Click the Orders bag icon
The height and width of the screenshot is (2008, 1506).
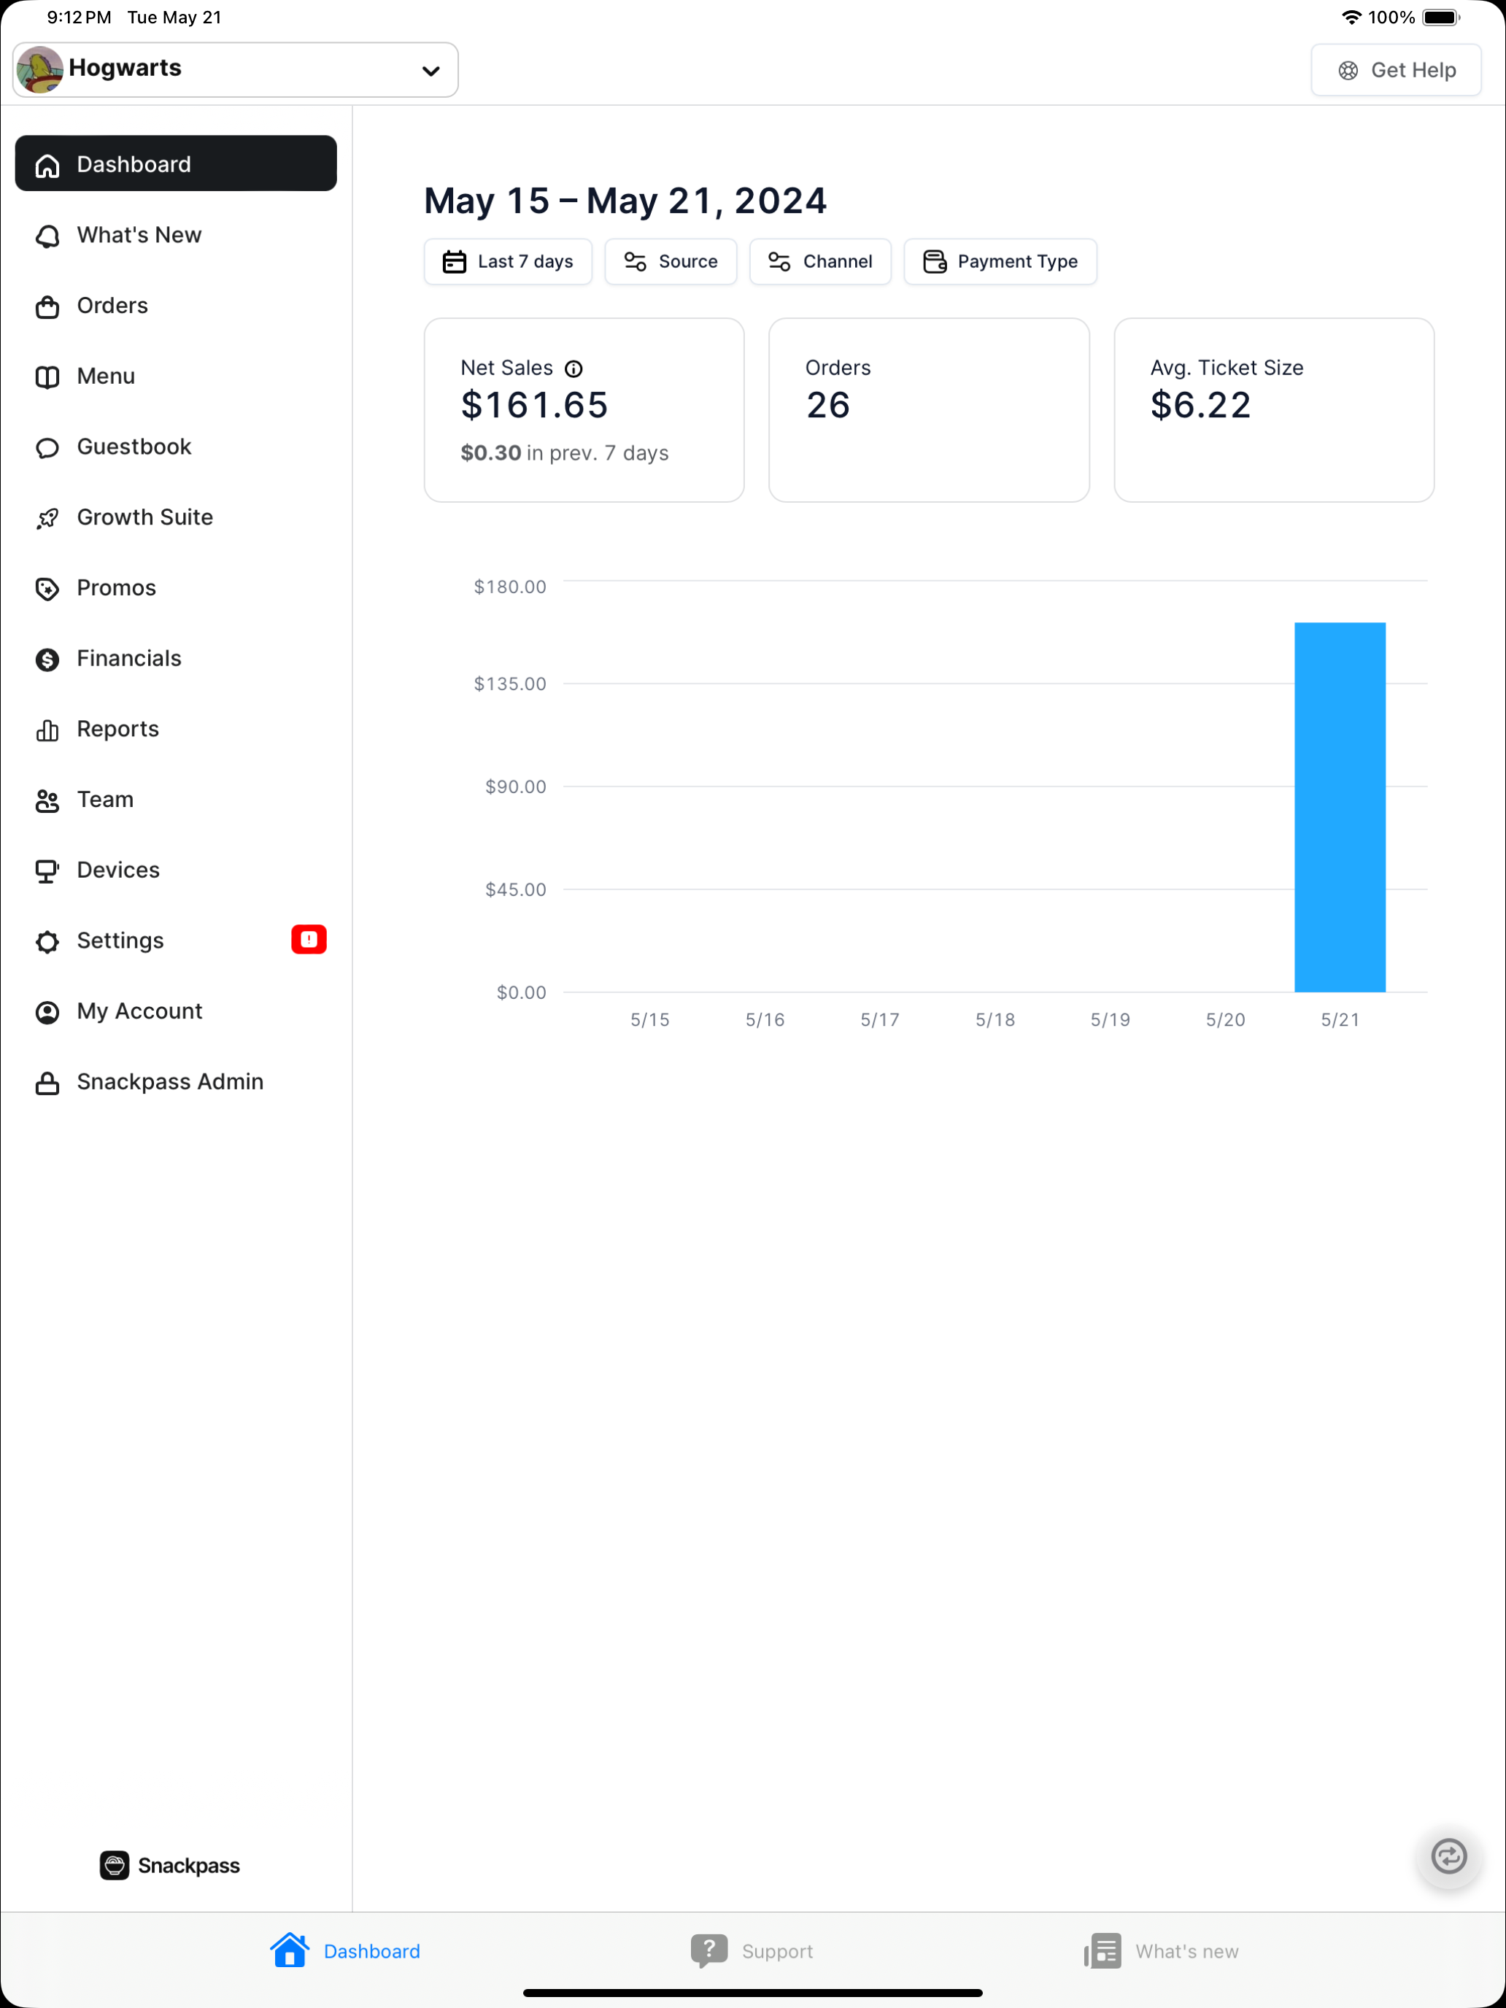pos(47,307)
